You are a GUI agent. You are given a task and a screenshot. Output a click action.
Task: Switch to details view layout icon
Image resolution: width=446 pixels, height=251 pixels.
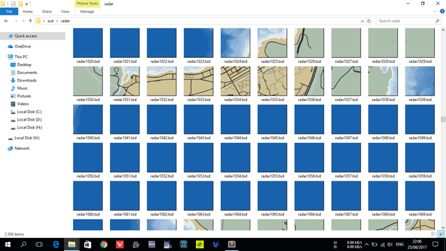point(433,234)
